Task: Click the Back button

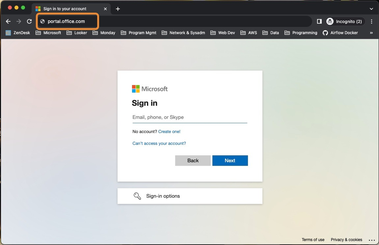Action: point(193,161)
